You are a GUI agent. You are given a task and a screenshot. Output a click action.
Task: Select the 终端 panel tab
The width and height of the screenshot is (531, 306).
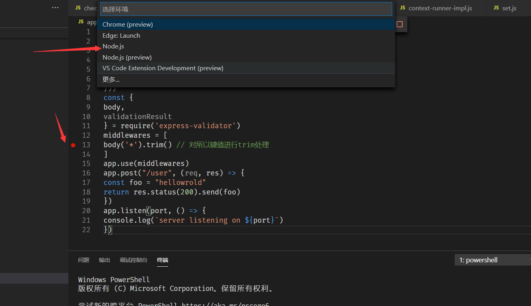pos(163,260)
